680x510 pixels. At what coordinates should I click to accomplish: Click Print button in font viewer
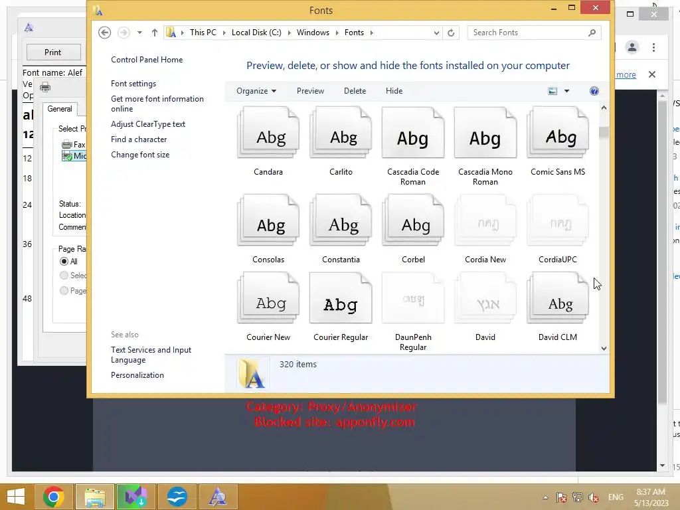coord(53,52)
